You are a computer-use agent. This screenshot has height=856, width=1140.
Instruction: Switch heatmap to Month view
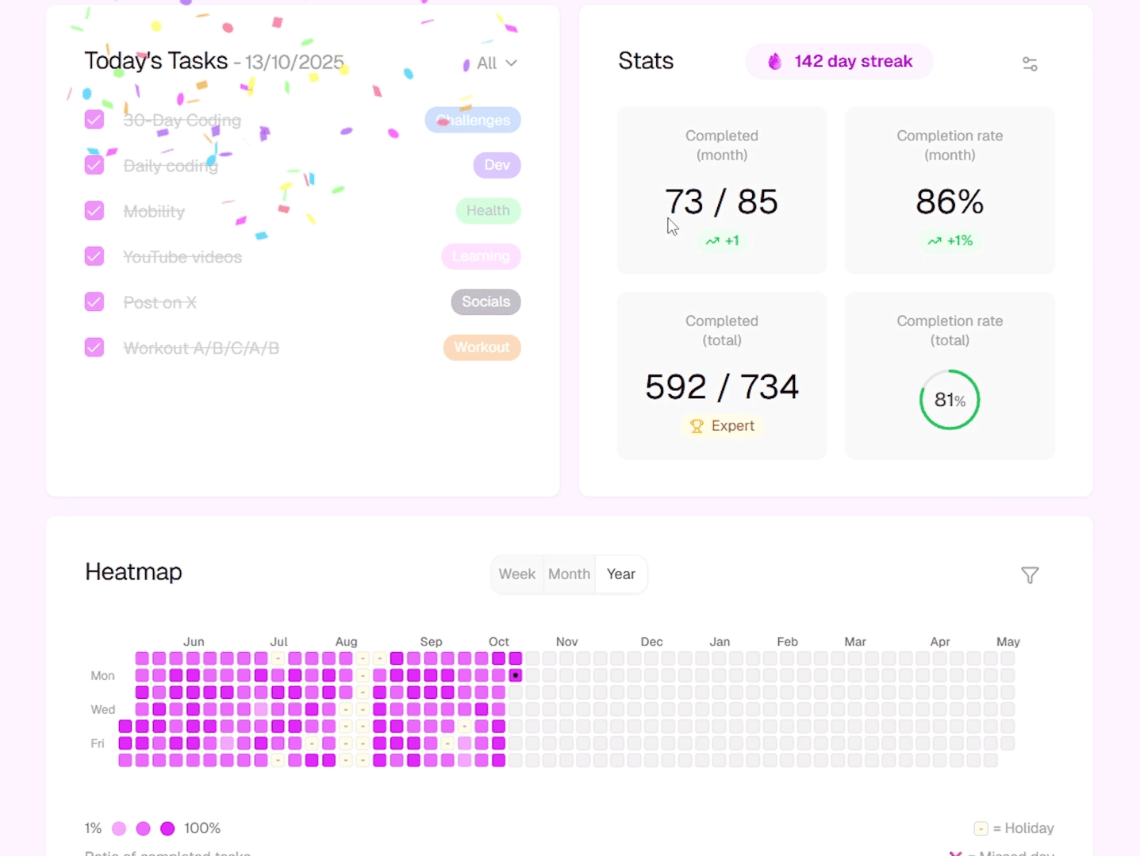tap(569, 574)
